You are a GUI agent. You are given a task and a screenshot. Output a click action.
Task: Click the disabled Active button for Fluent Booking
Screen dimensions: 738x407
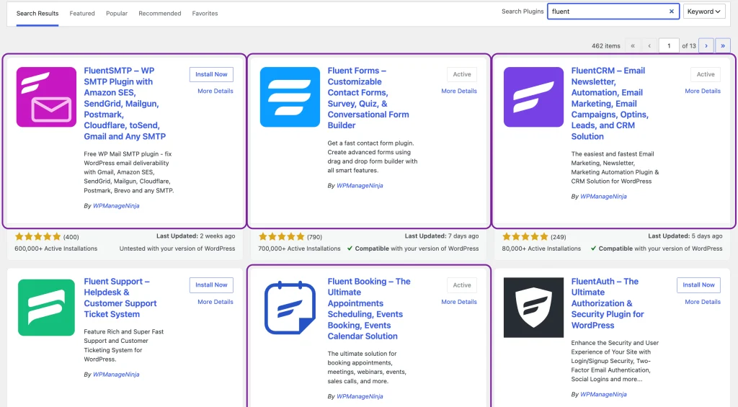462,285
